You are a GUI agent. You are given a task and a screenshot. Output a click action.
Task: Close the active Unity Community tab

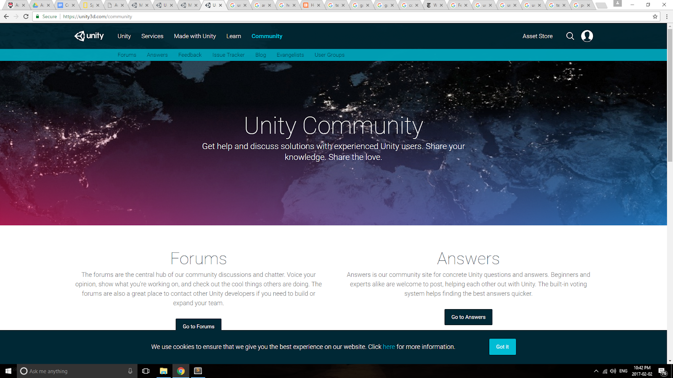click(220, 5)
